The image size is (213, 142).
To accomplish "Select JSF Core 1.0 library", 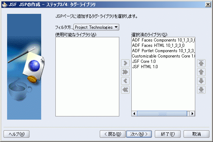I will (x=163, y=61).
